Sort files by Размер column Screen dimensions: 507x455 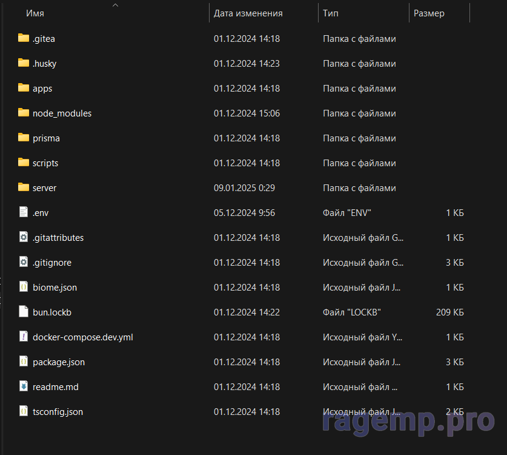429,13
